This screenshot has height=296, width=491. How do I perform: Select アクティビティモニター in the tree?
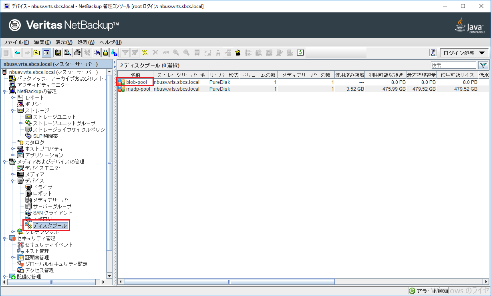click(43, 85)
